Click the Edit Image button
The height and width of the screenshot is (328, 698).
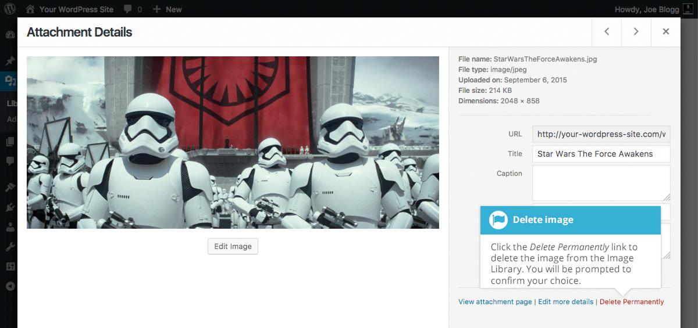(x=233, y=246)
